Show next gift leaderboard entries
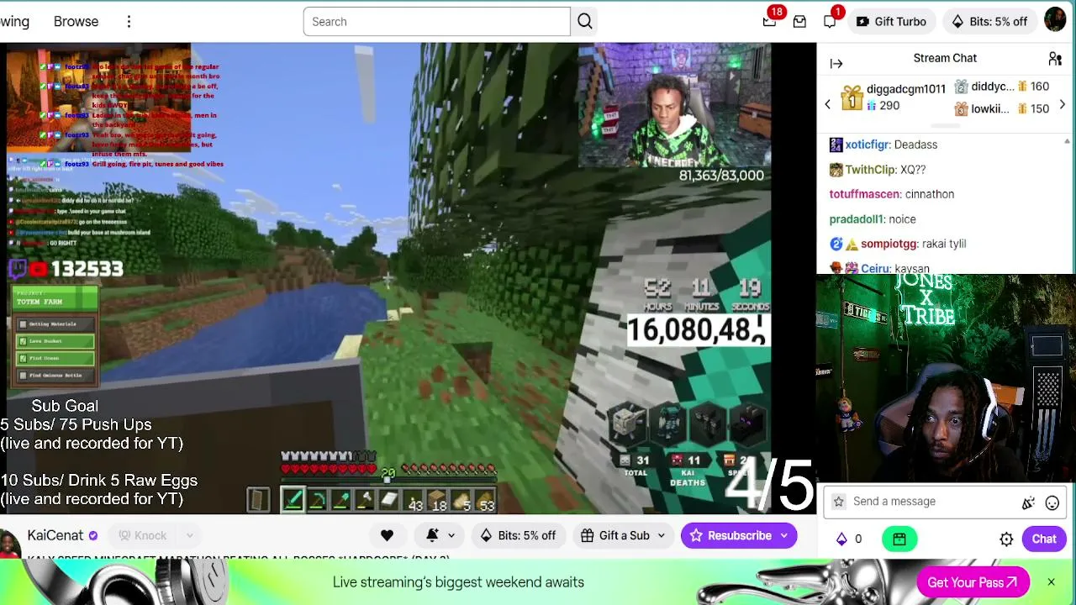Image resolution: width=1076 pixels, height=605 pixels. 1063,104
